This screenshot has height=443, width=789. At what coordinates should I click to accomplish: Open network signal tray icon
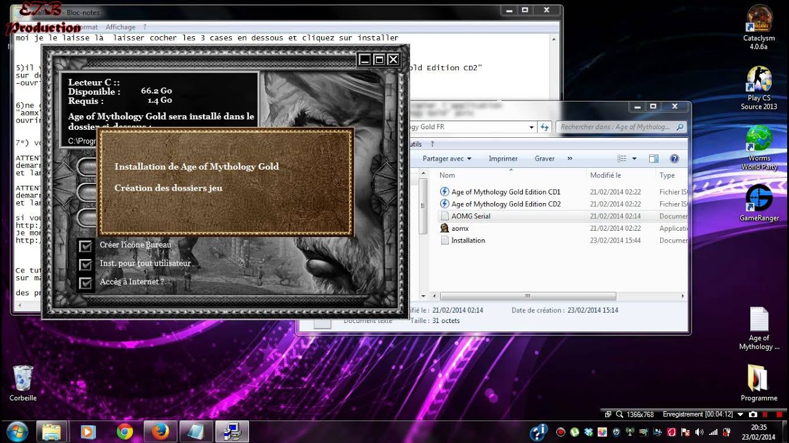pos(713,432)
